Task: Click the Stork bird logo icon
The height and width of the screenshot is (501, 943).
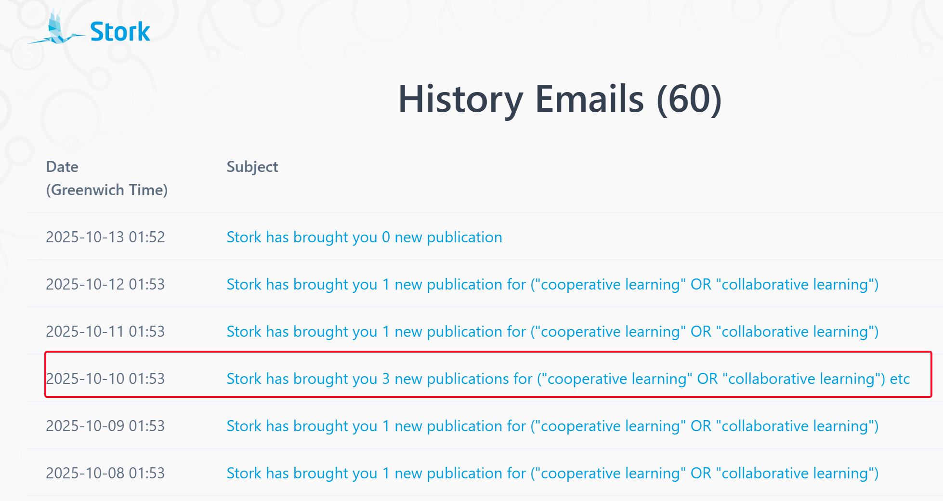Action: tap(57, 29)
